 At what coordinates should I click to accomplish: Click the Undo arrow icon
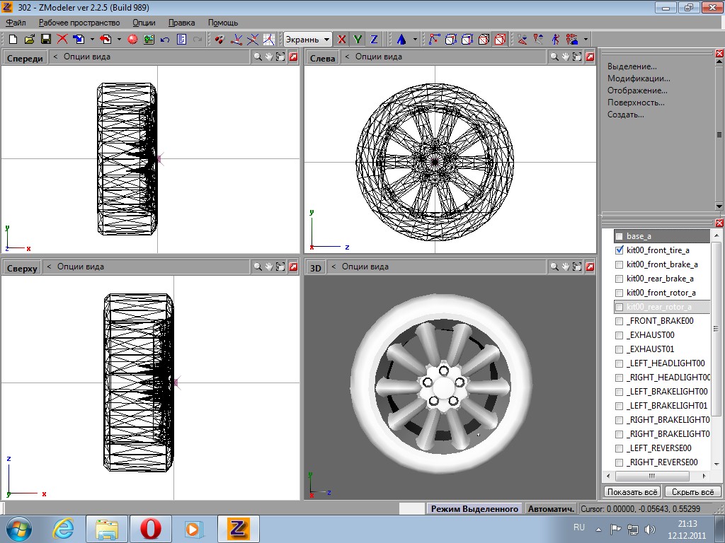click(x=165, y=40)
